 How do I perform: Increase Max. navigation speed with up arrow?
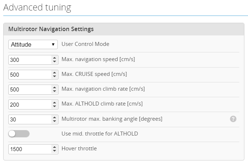pyautogui.click(x=55, y=58)
